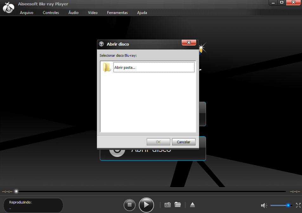Click the yellow folder icon in the list
The height and width of the screenshot is (213, 302).
click(106, 67)
